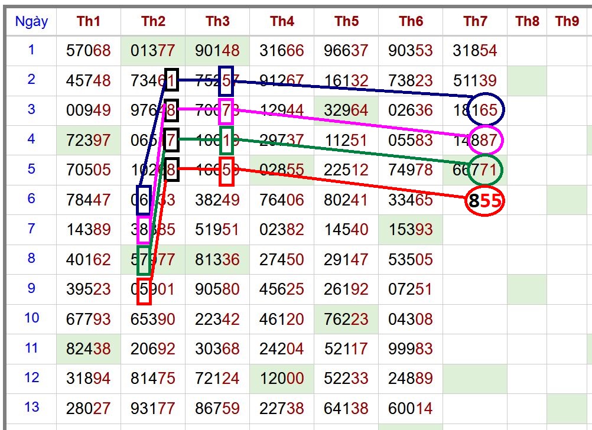Click the cell showing 51951
This screenshot has width=592, height=430.
[217, 230]
